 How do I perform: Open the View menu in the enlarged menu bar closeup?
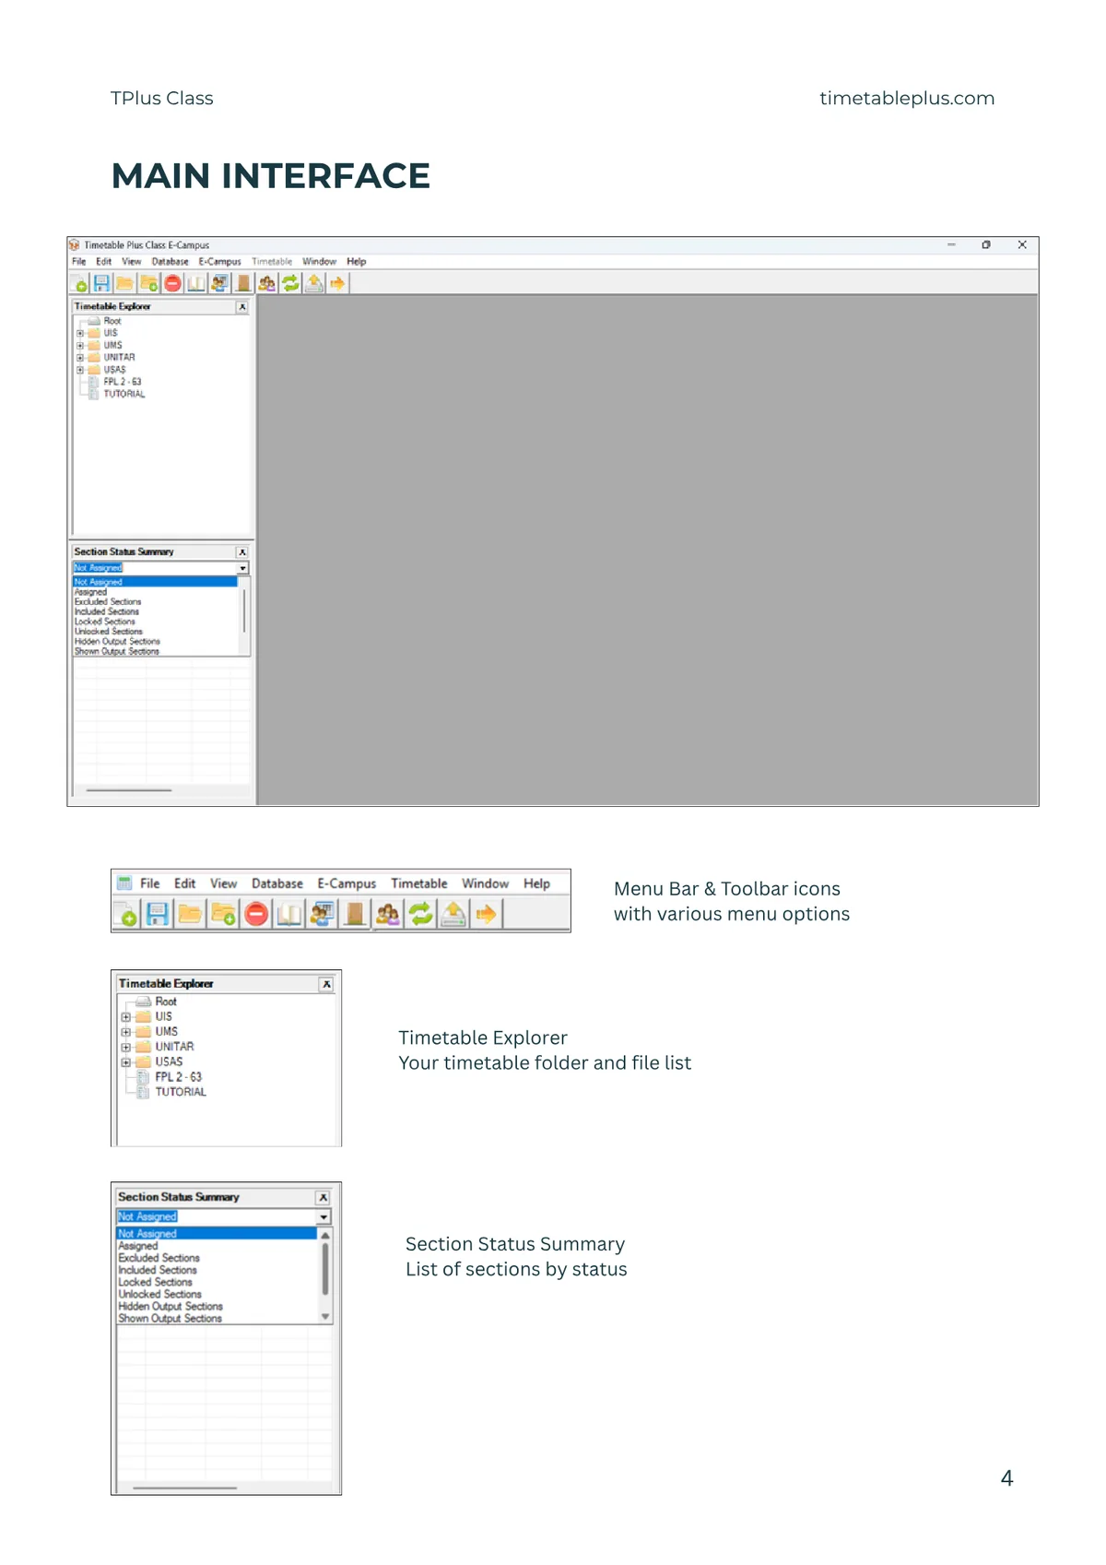tap(223, 883)
